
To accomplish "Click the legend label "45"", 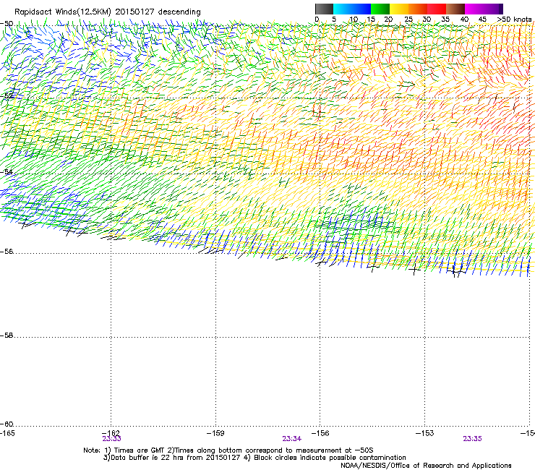I will [x=482, y=20].
